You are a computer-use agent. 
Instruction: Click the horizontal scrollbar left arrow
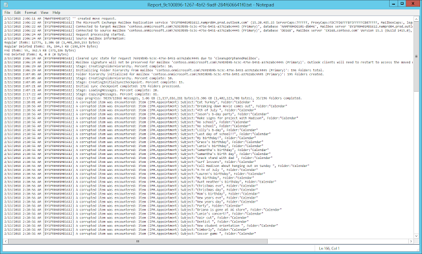[6, 241]
